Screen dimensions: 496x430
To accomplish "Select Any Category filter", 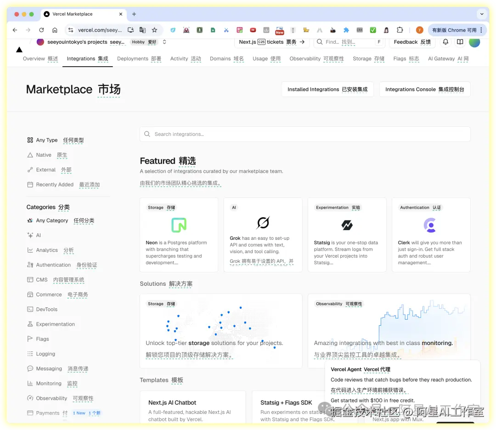I will coord(61,221).
